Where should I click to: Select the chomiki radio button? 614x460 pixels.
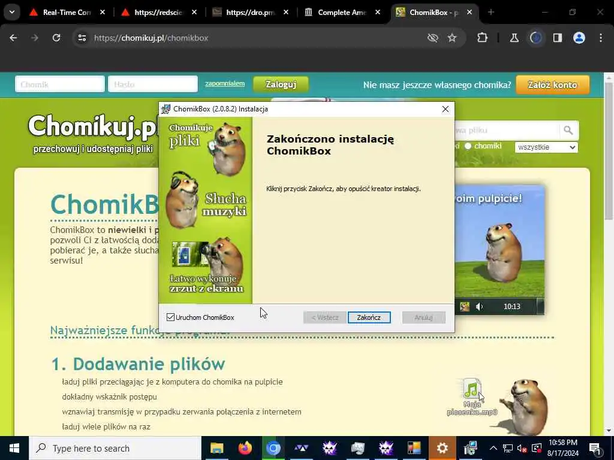468,146
